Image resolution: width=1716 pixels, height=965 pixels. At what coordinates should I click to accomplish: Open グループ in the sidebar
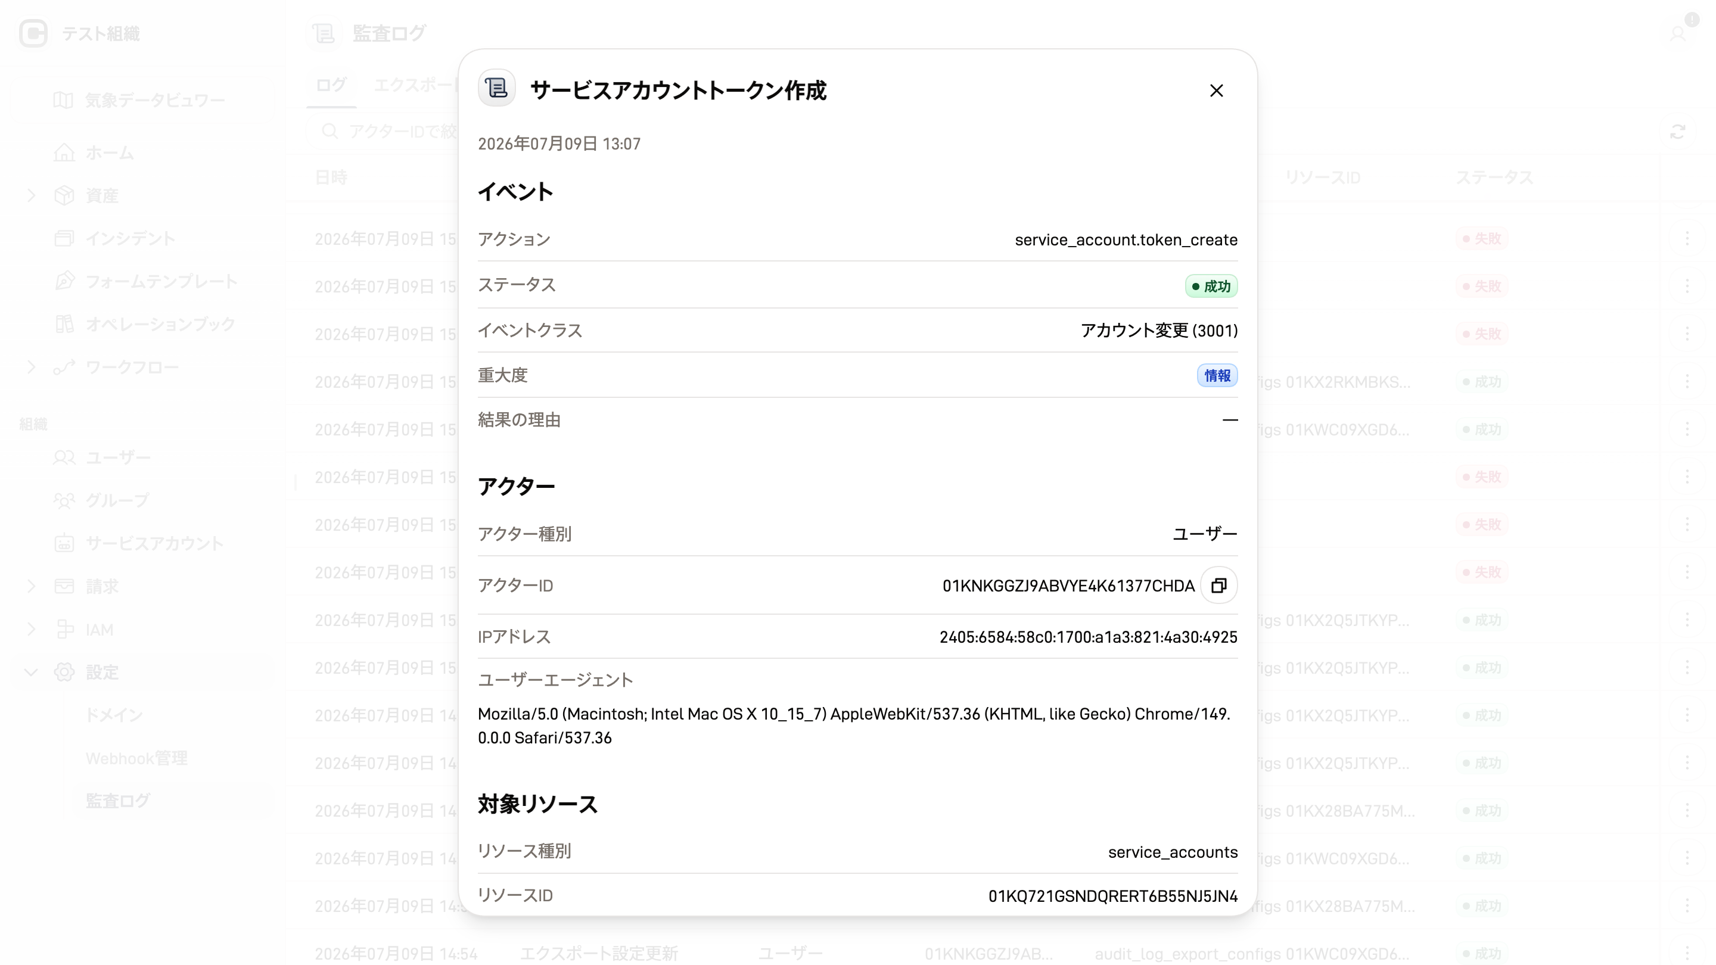tap(117, 500)
